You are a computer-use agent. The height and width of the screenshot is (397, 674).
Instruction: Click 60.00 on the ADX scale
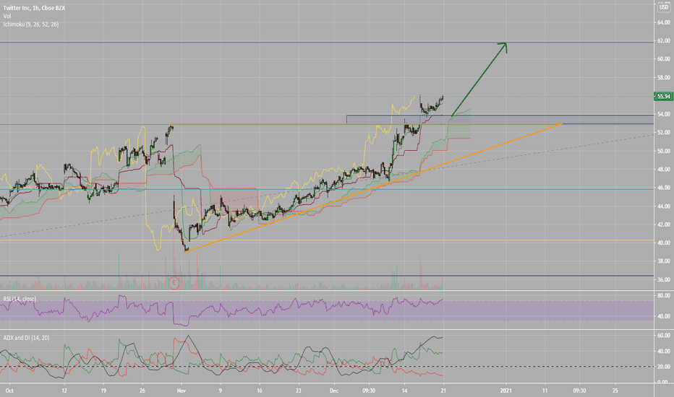[663, 336]
